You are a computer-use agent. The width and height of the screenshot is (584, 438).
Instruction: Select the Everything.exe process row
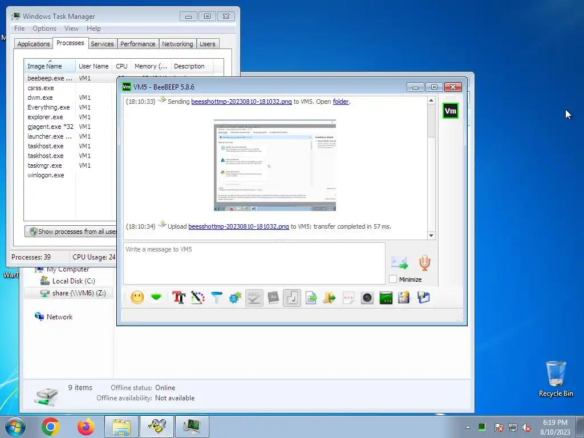pyautogui.click(x=70, y=107)
